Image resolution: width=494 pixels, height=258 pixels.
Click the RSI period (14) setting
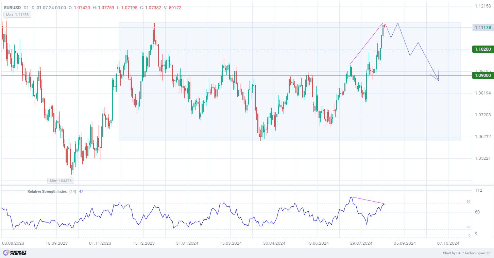click(73, 191)
